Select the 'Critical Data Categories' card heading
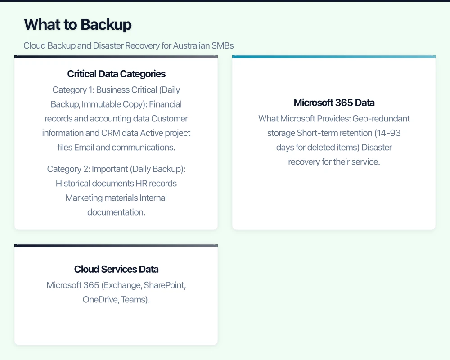 tap(116, 74)
